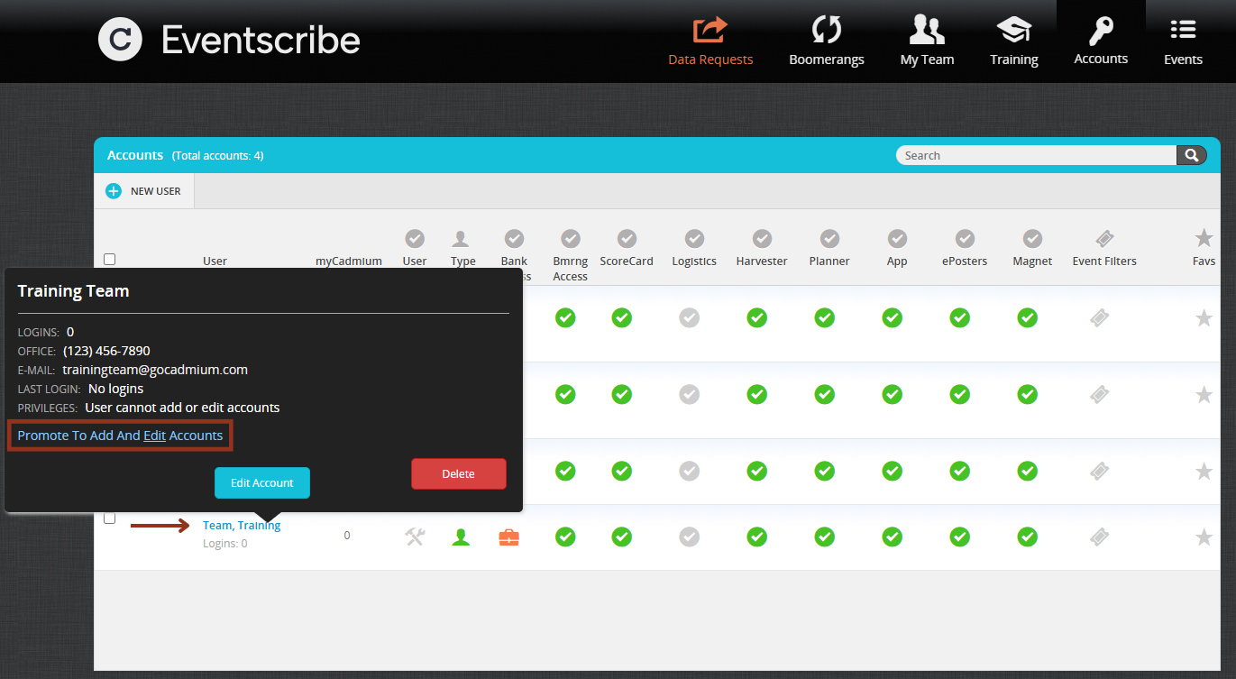Click the App header check icon
1236x679 pixels.
(897, 238)
